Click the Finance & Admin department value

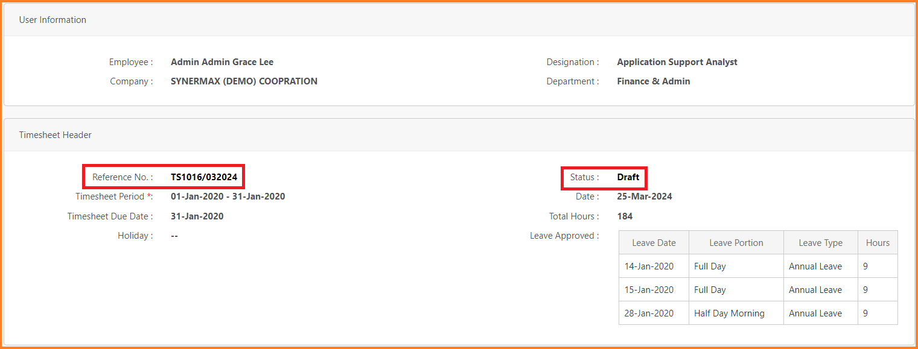[654, 81]
